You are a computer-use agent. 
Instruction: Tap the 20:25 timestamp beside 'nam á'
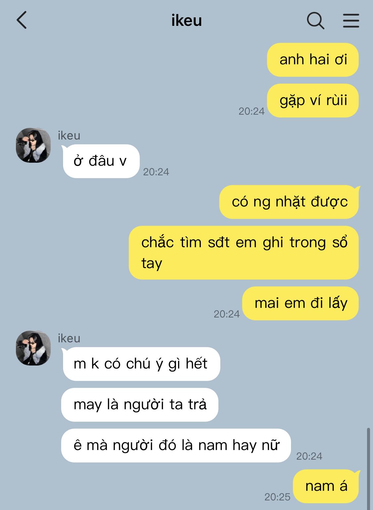(277, 497)
